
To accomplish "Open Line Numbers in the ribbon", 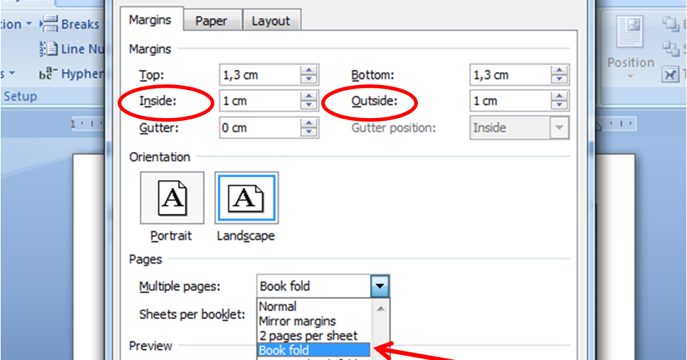I will [72, 49].
